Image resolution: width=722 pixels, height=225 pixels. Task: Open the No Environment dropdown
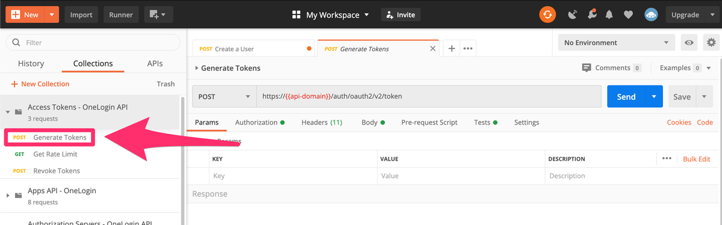(x=616, y=43)
